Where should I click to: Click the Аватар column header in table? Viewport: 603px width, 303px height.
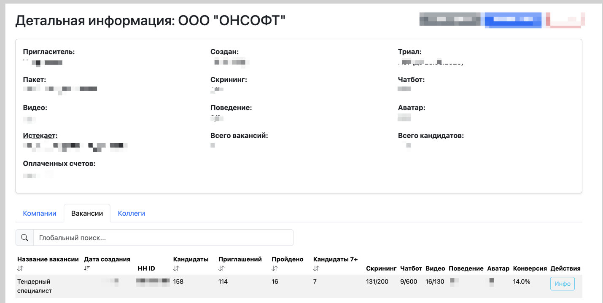[498, 268]
